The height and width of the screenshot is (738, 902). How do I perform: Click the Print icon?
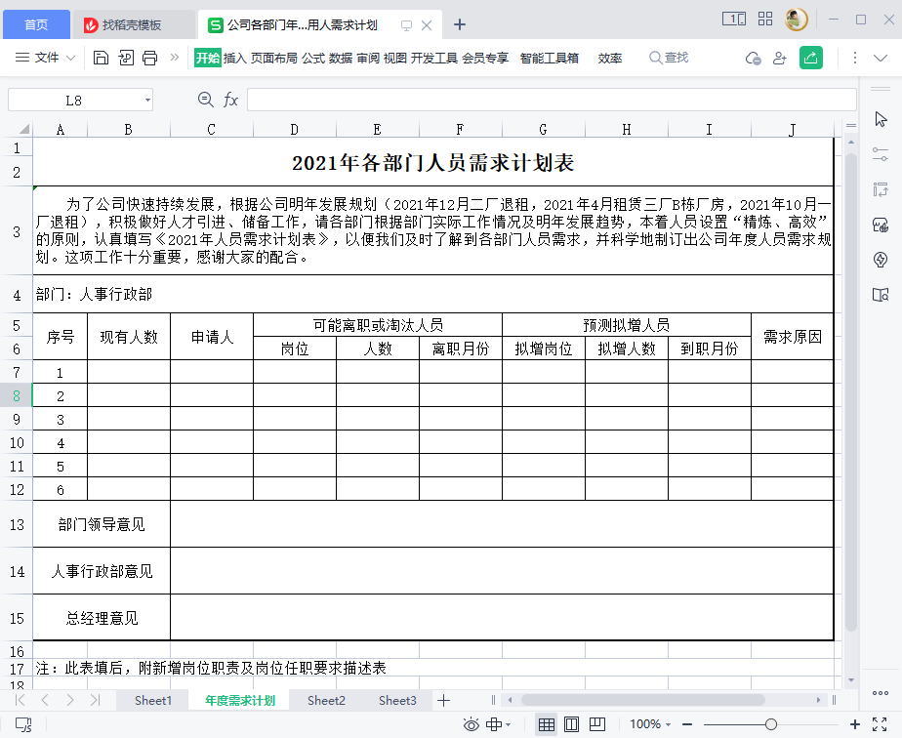pyautogui.click(x=150, y=58)
